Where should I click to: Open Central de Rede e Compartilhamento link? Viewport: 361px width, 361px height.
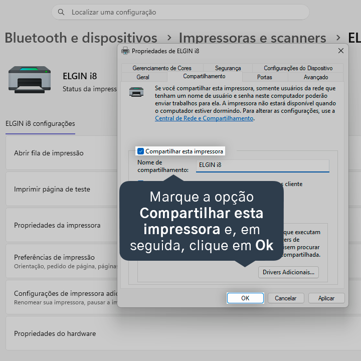coord(204,118)
